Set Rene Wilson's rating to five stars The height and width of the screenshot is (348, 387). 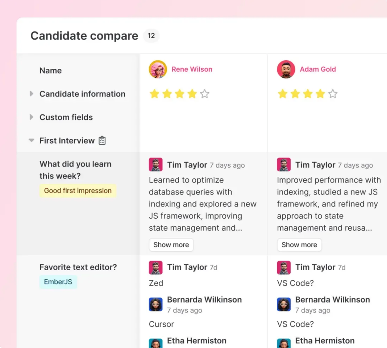coord(205,94)
